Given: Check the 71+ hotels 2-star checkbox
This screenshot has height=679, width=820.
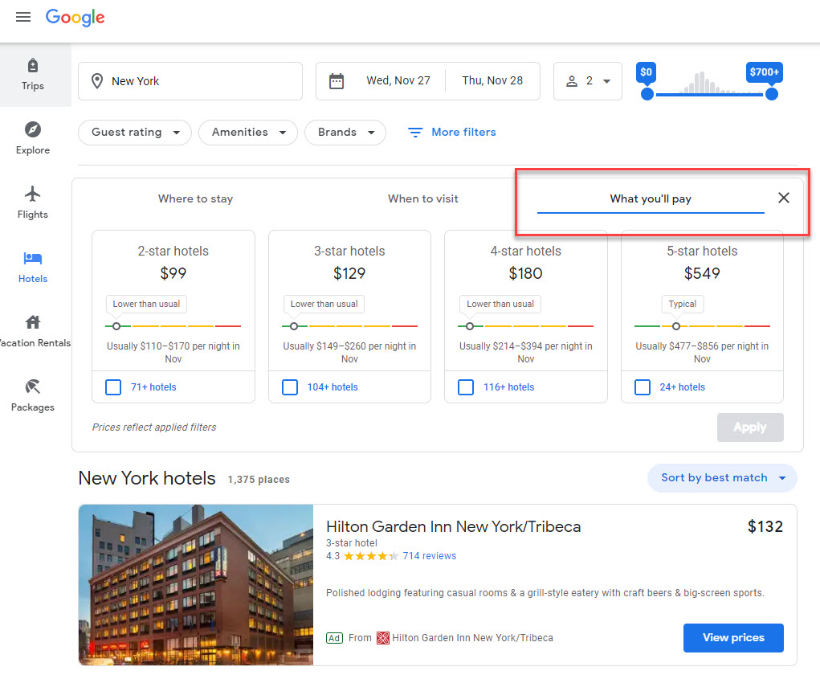Looking at the screenshot, I should (x=114, y=387).
